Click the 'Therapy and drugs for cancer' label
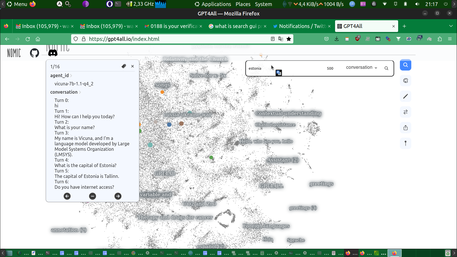Image resolution: width=457 pixels, height=257 pixels. 175,217
